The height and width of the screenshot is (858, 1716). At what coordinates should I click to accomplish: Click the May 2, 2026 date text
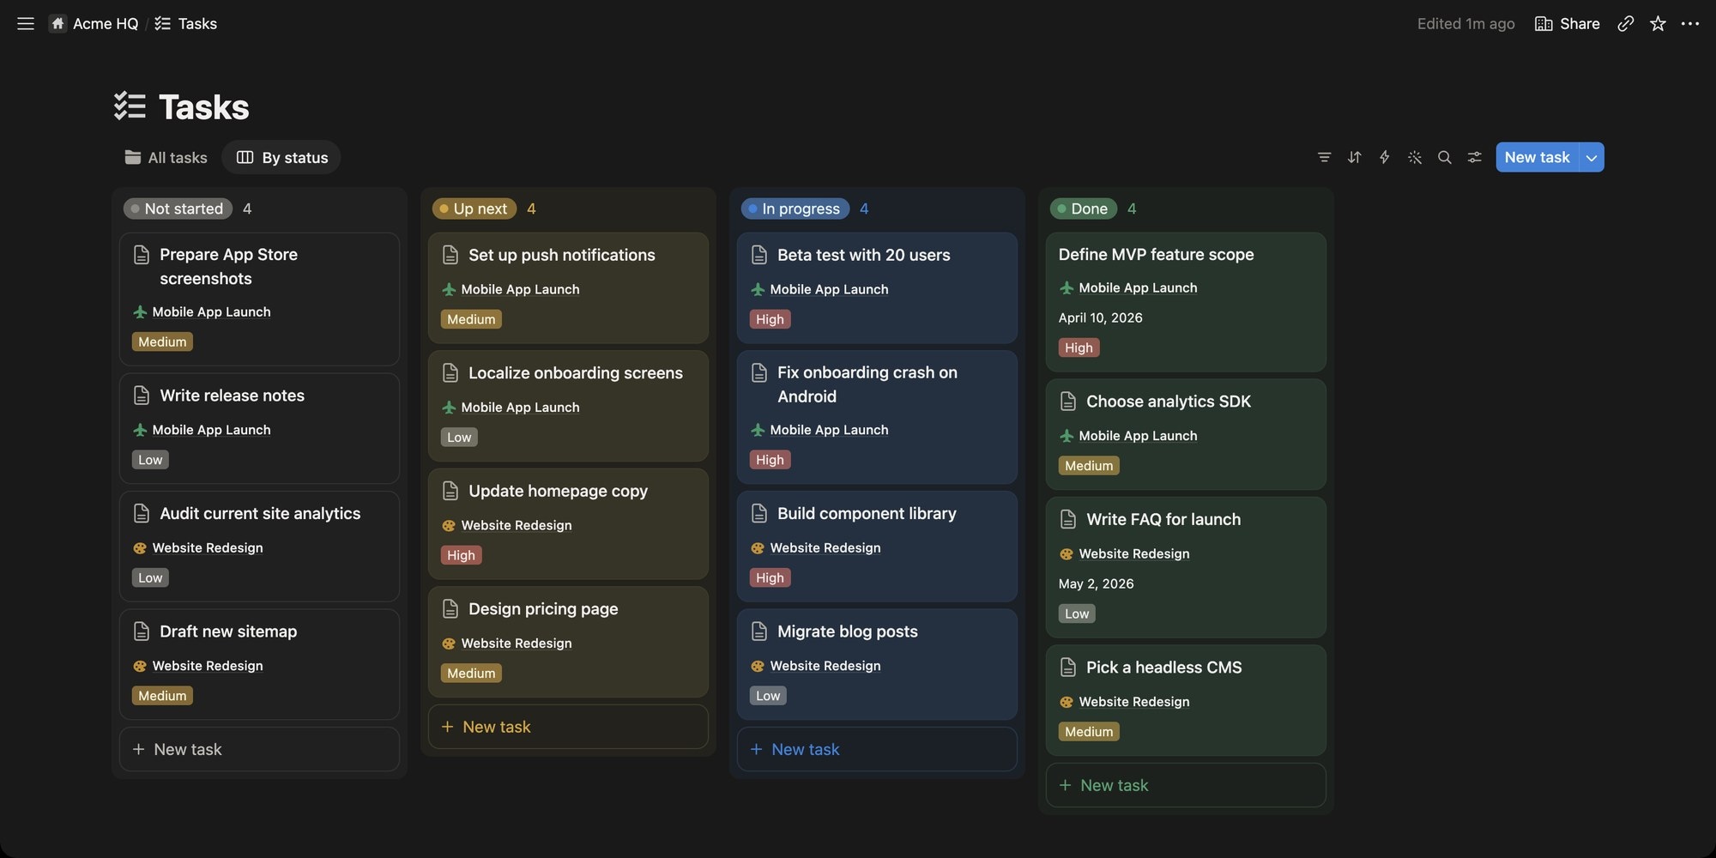[x=1096, y=583]
